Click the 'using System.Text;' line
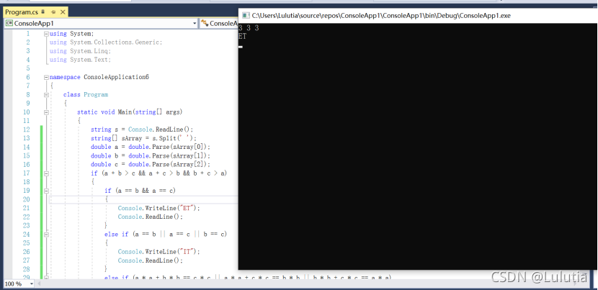598x290 pixels. point(80,60)
